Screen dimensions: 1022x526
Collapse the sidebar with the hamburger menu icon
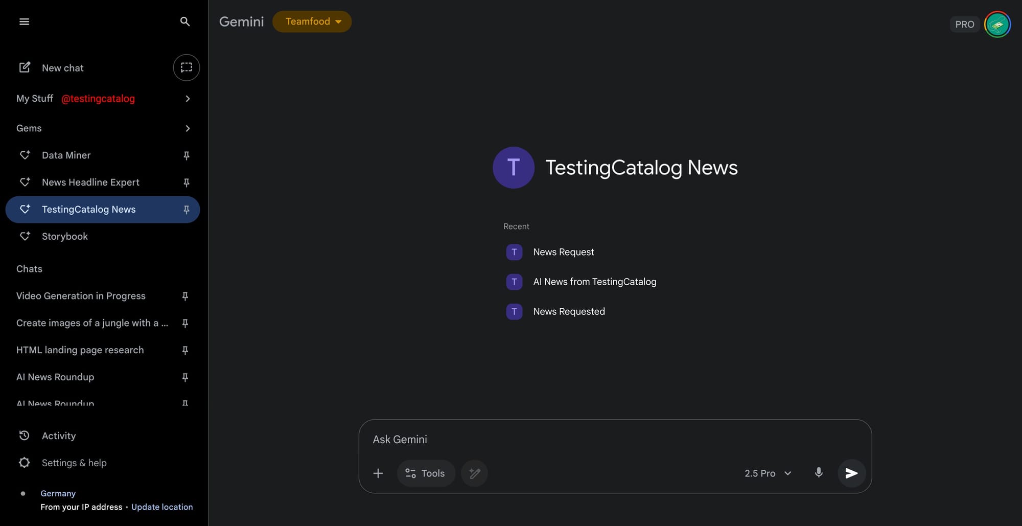[x=24, y=21]
